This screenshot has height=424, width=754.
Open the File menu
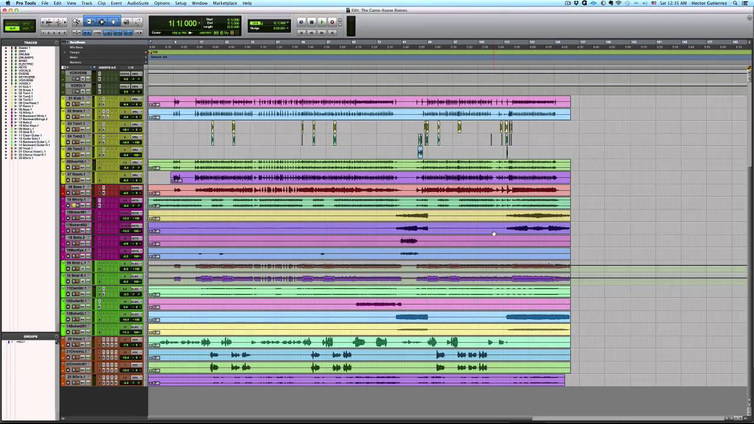point(45,3)
